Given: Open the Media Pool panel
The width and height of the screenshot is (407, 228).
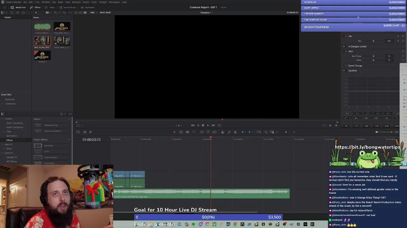Looking at the screenshot, I should (18, 7).
